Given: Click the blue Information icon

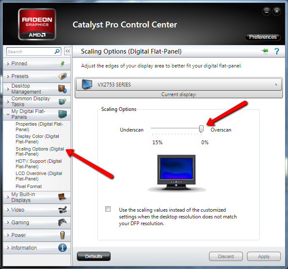Looking at the screenshot, I should tap(62, 248).
